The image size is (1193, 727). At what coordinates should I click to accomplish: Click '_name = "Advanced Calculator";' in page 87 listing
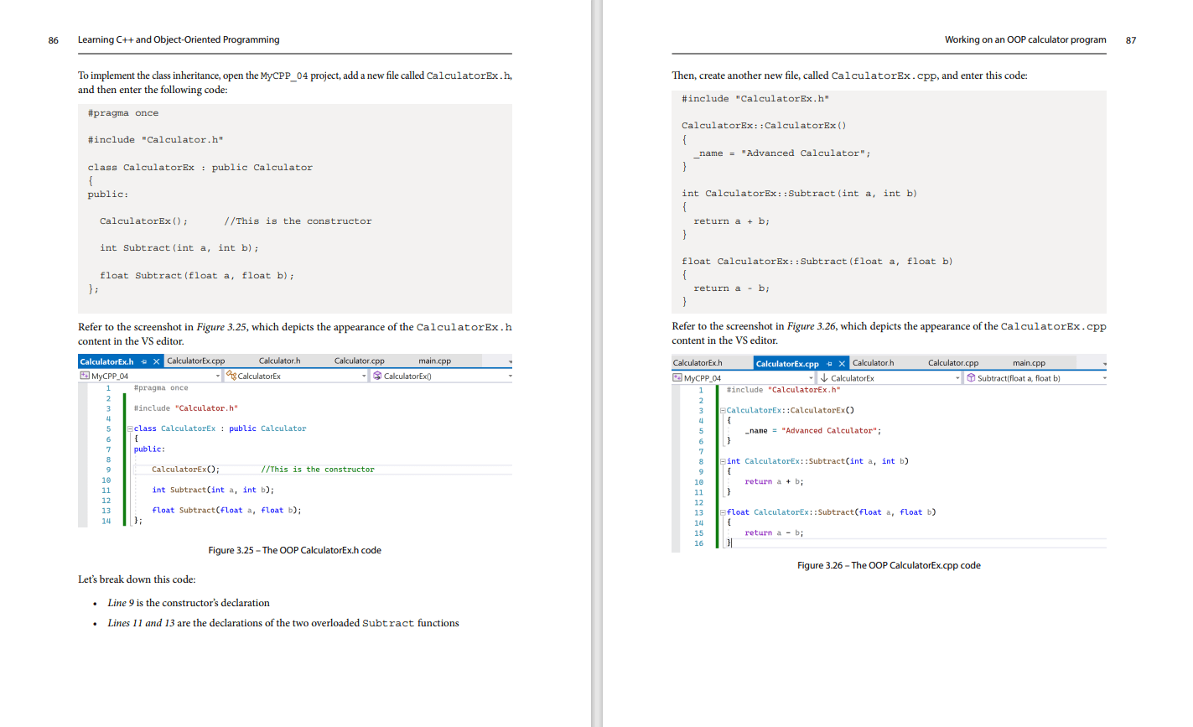(x=782, y=153)
